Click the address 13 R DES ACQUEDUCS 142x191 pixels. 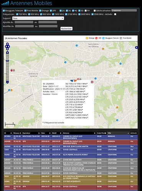click(x=72, y=181)
